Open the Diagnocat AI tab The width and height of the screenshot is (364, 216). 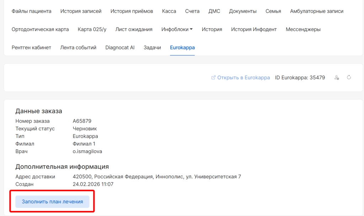coord(120,48)
